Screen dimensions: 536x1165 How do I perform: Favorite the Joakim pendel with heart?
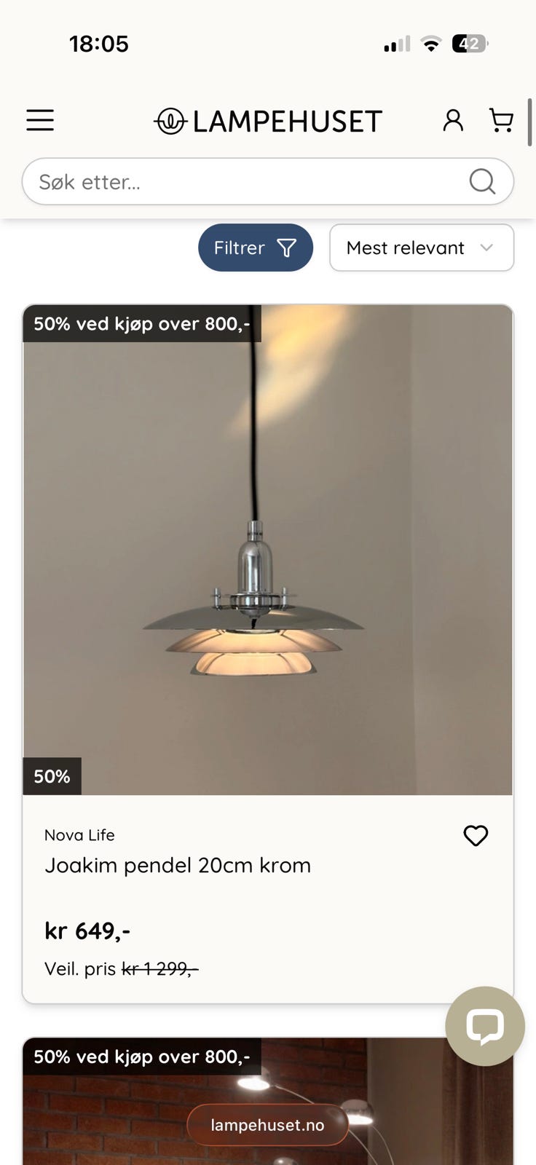point(476,836)
